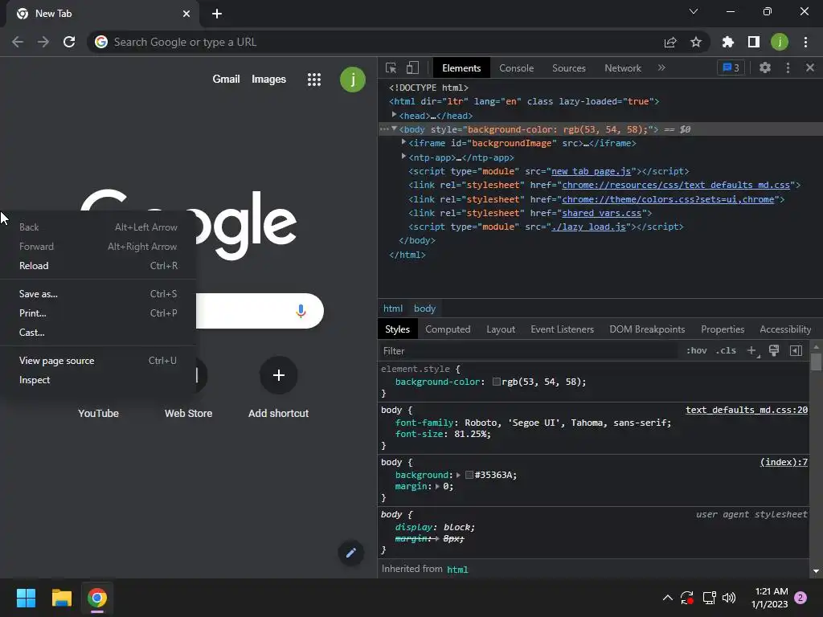The image size is (823, 617).
Task: Click the inspect element picker icon
Action: (x=391, y=67)
